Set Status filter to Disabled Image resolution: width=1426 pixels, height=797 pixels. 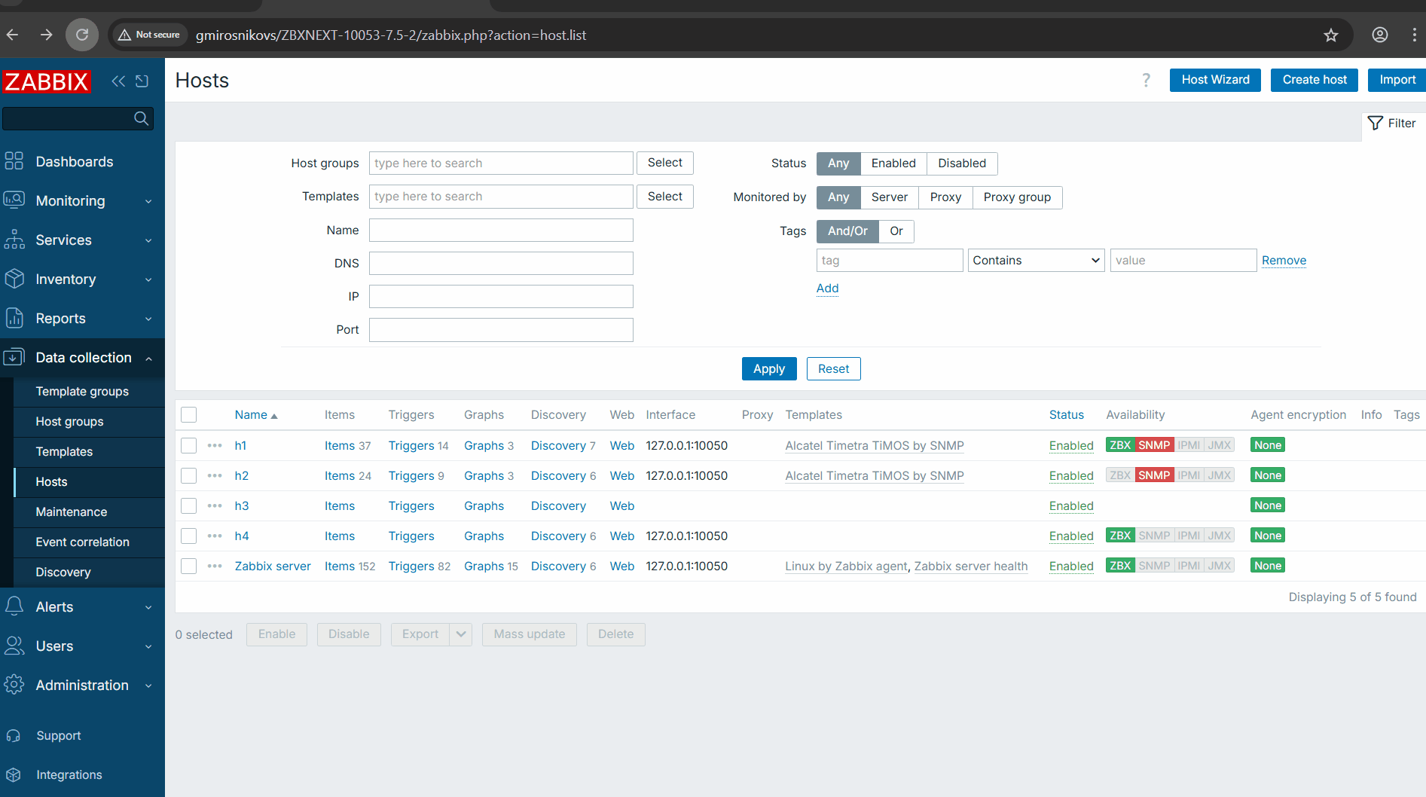point(961,163)
